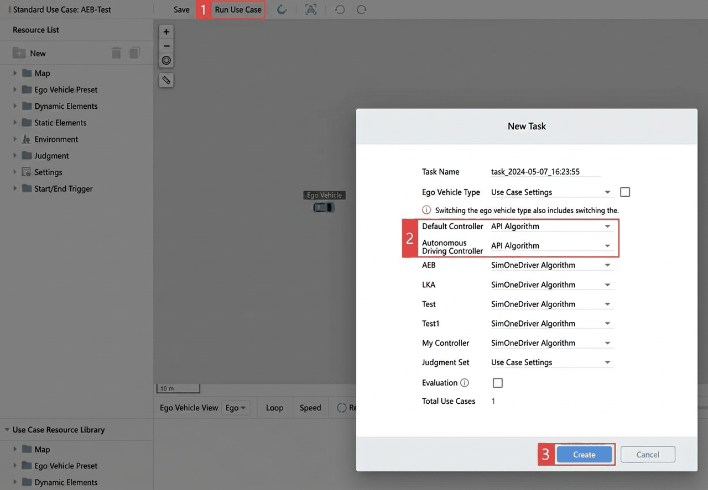708x490 pixels.
Task: Open the Ego view dropdown in bottom bar
Action: [236, 408]
